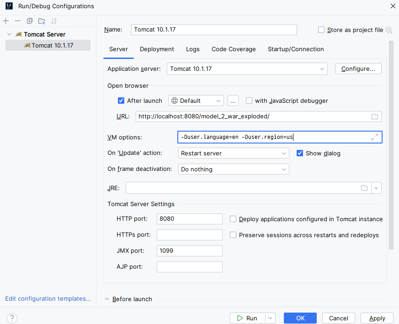399x324 pixels.
Task: Open Default browser dropdown
Action: tap(196, 101)
